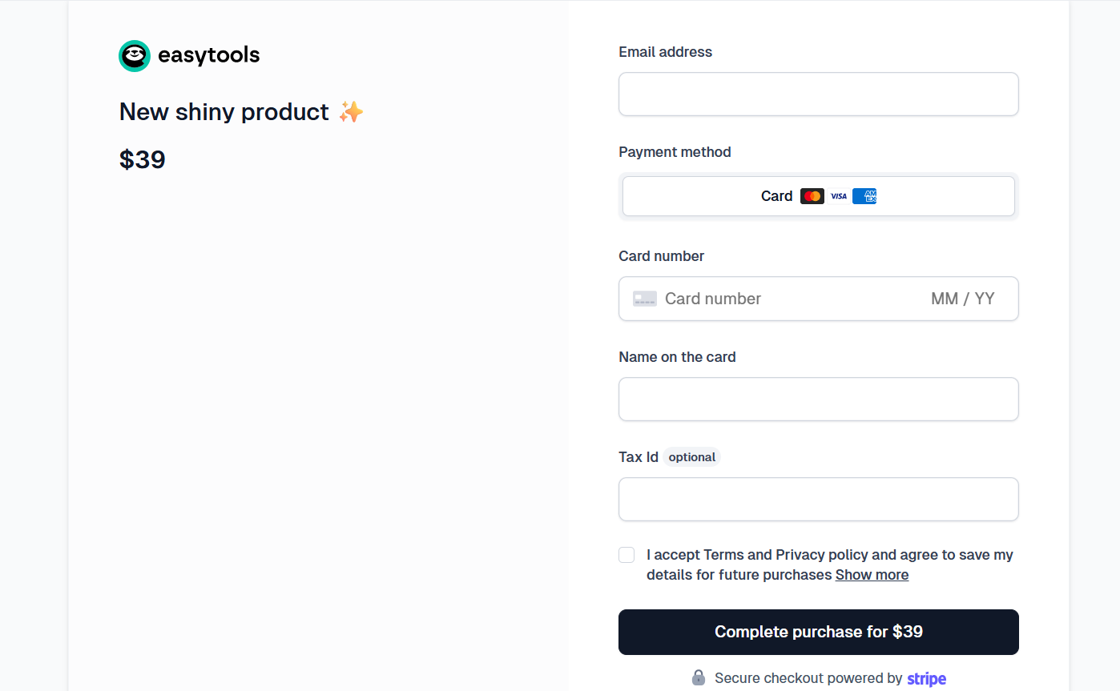This screenshot has width=1120, height=691.
Task: Click the easytools sloth logo icon
Action: (135, 56)
